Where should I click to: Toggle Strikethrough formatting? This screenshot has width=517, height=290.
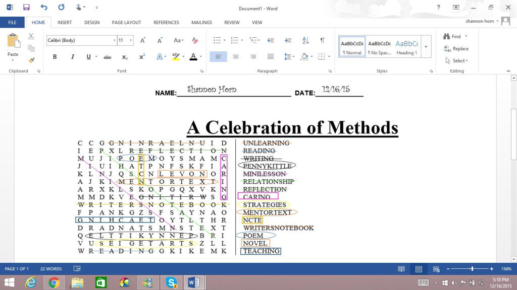(108, 57)
